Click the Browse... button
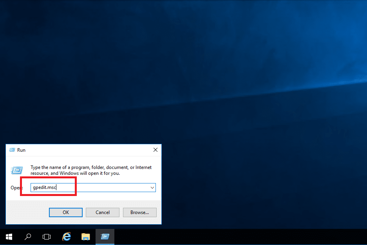 140,212
